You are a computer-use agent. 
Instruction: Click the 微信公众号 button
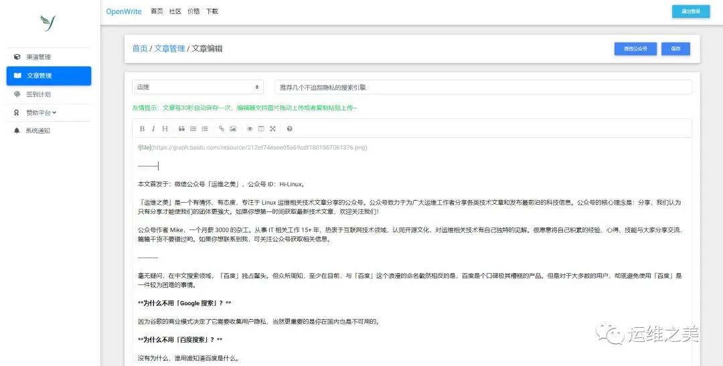coord(635,48)
